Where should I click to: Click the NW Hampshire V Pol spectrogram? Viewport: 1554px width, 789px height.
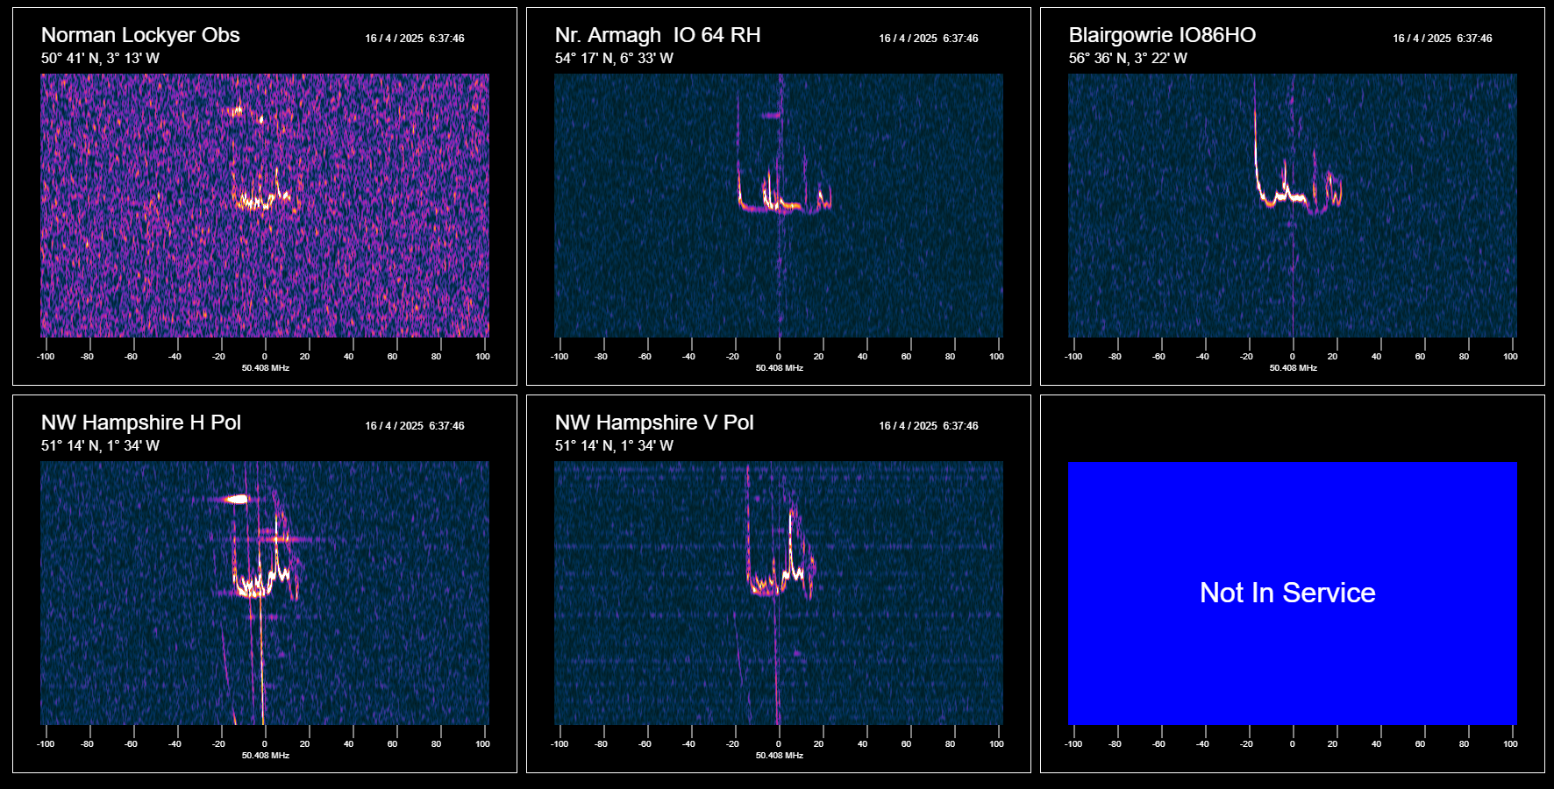click(x=779, y=593)
